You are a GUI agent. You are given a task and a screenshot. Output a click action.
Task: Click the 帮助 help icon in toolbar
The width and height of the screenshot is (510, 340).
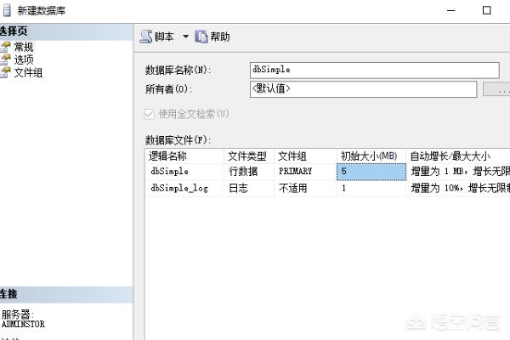click(201, 37)
